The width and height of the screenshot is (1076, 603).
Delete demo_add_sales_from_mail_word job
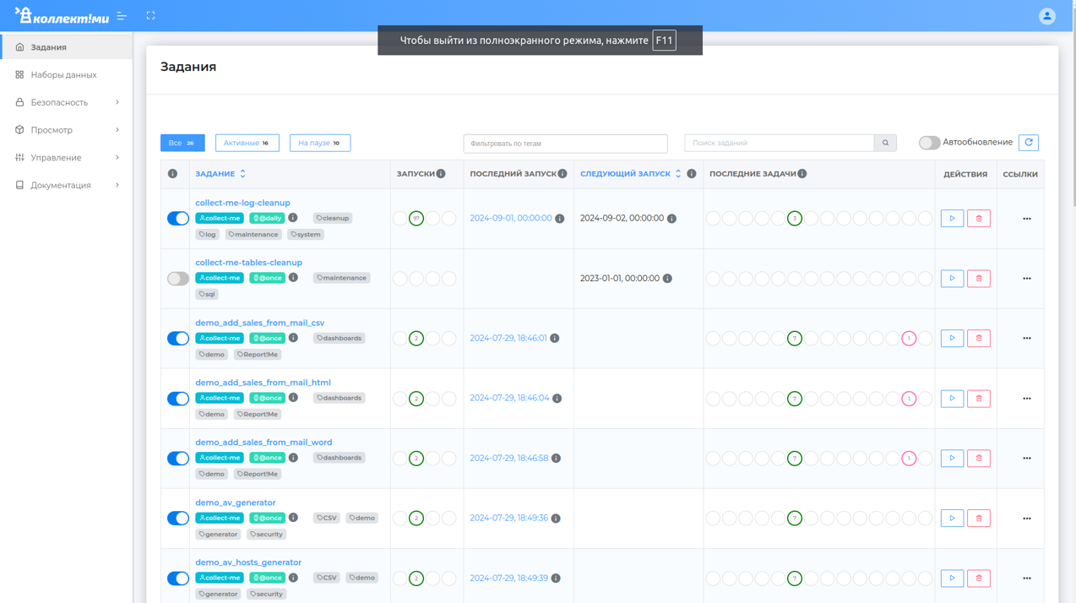coord(979,459)
